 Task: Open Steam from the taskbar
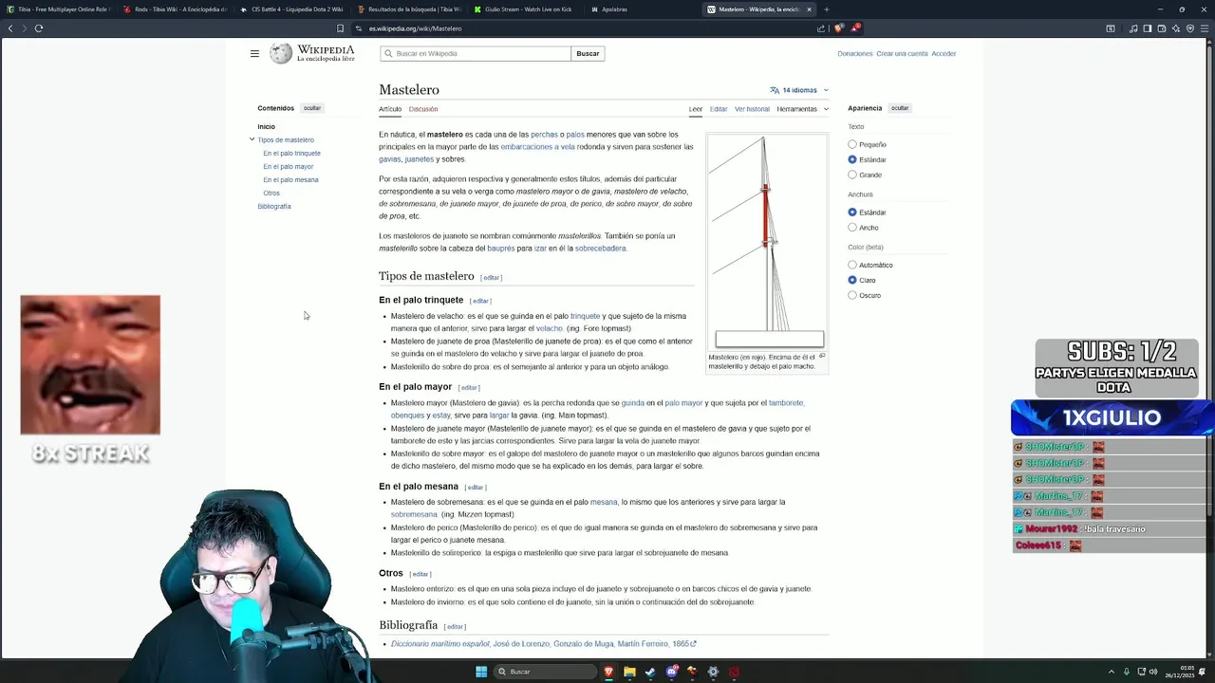[x=650, y=672]
